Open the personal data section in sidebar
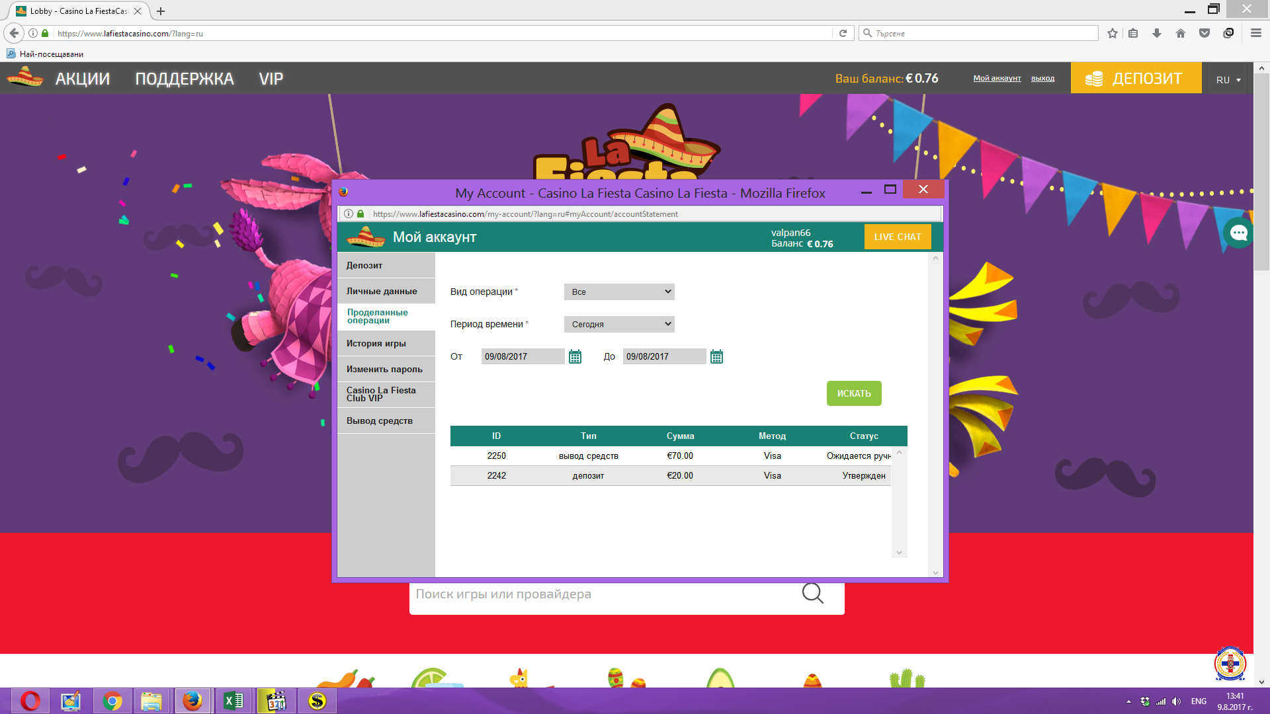1270x714 pixels. point(386,291)
